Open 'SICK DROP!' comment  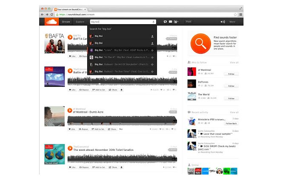217,148
